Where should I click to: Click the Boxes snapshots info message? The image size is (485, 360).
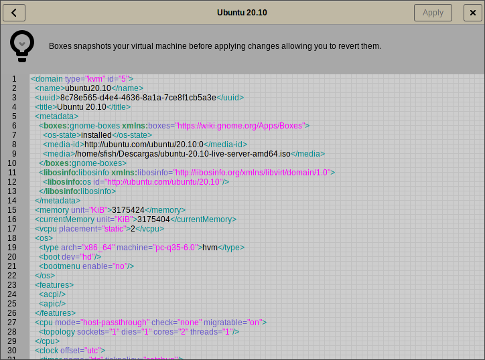coord(215,46)
